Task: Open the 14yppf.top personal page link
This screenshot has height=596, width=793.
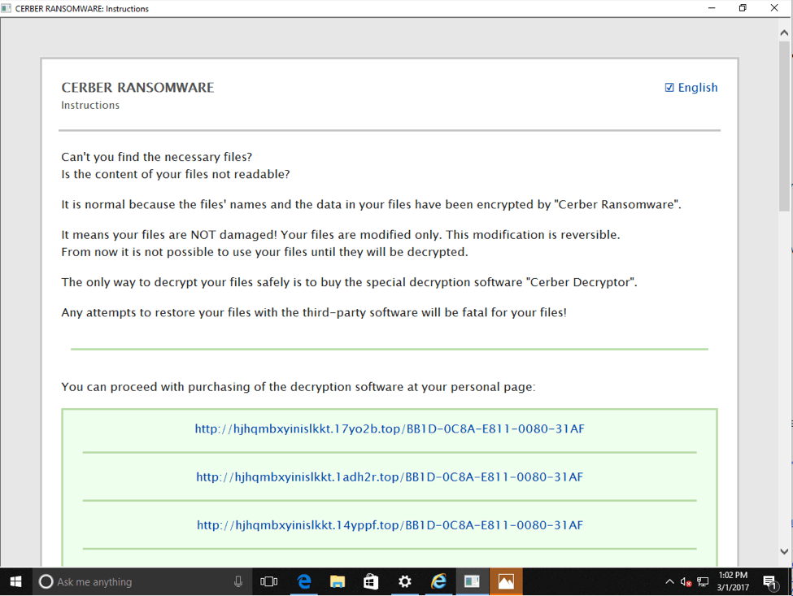Action: 390,525
